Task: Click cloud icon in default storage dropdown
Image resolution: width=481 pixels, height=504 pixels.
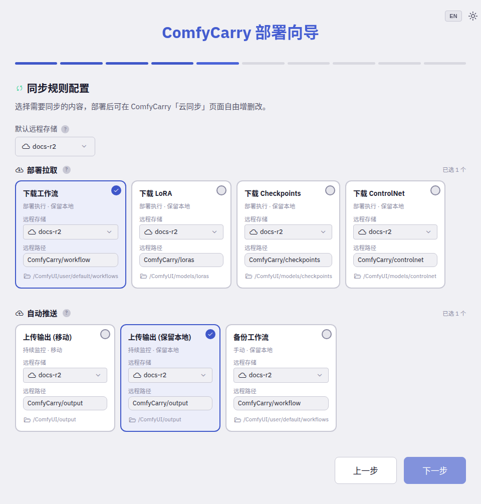Action: 26,147
